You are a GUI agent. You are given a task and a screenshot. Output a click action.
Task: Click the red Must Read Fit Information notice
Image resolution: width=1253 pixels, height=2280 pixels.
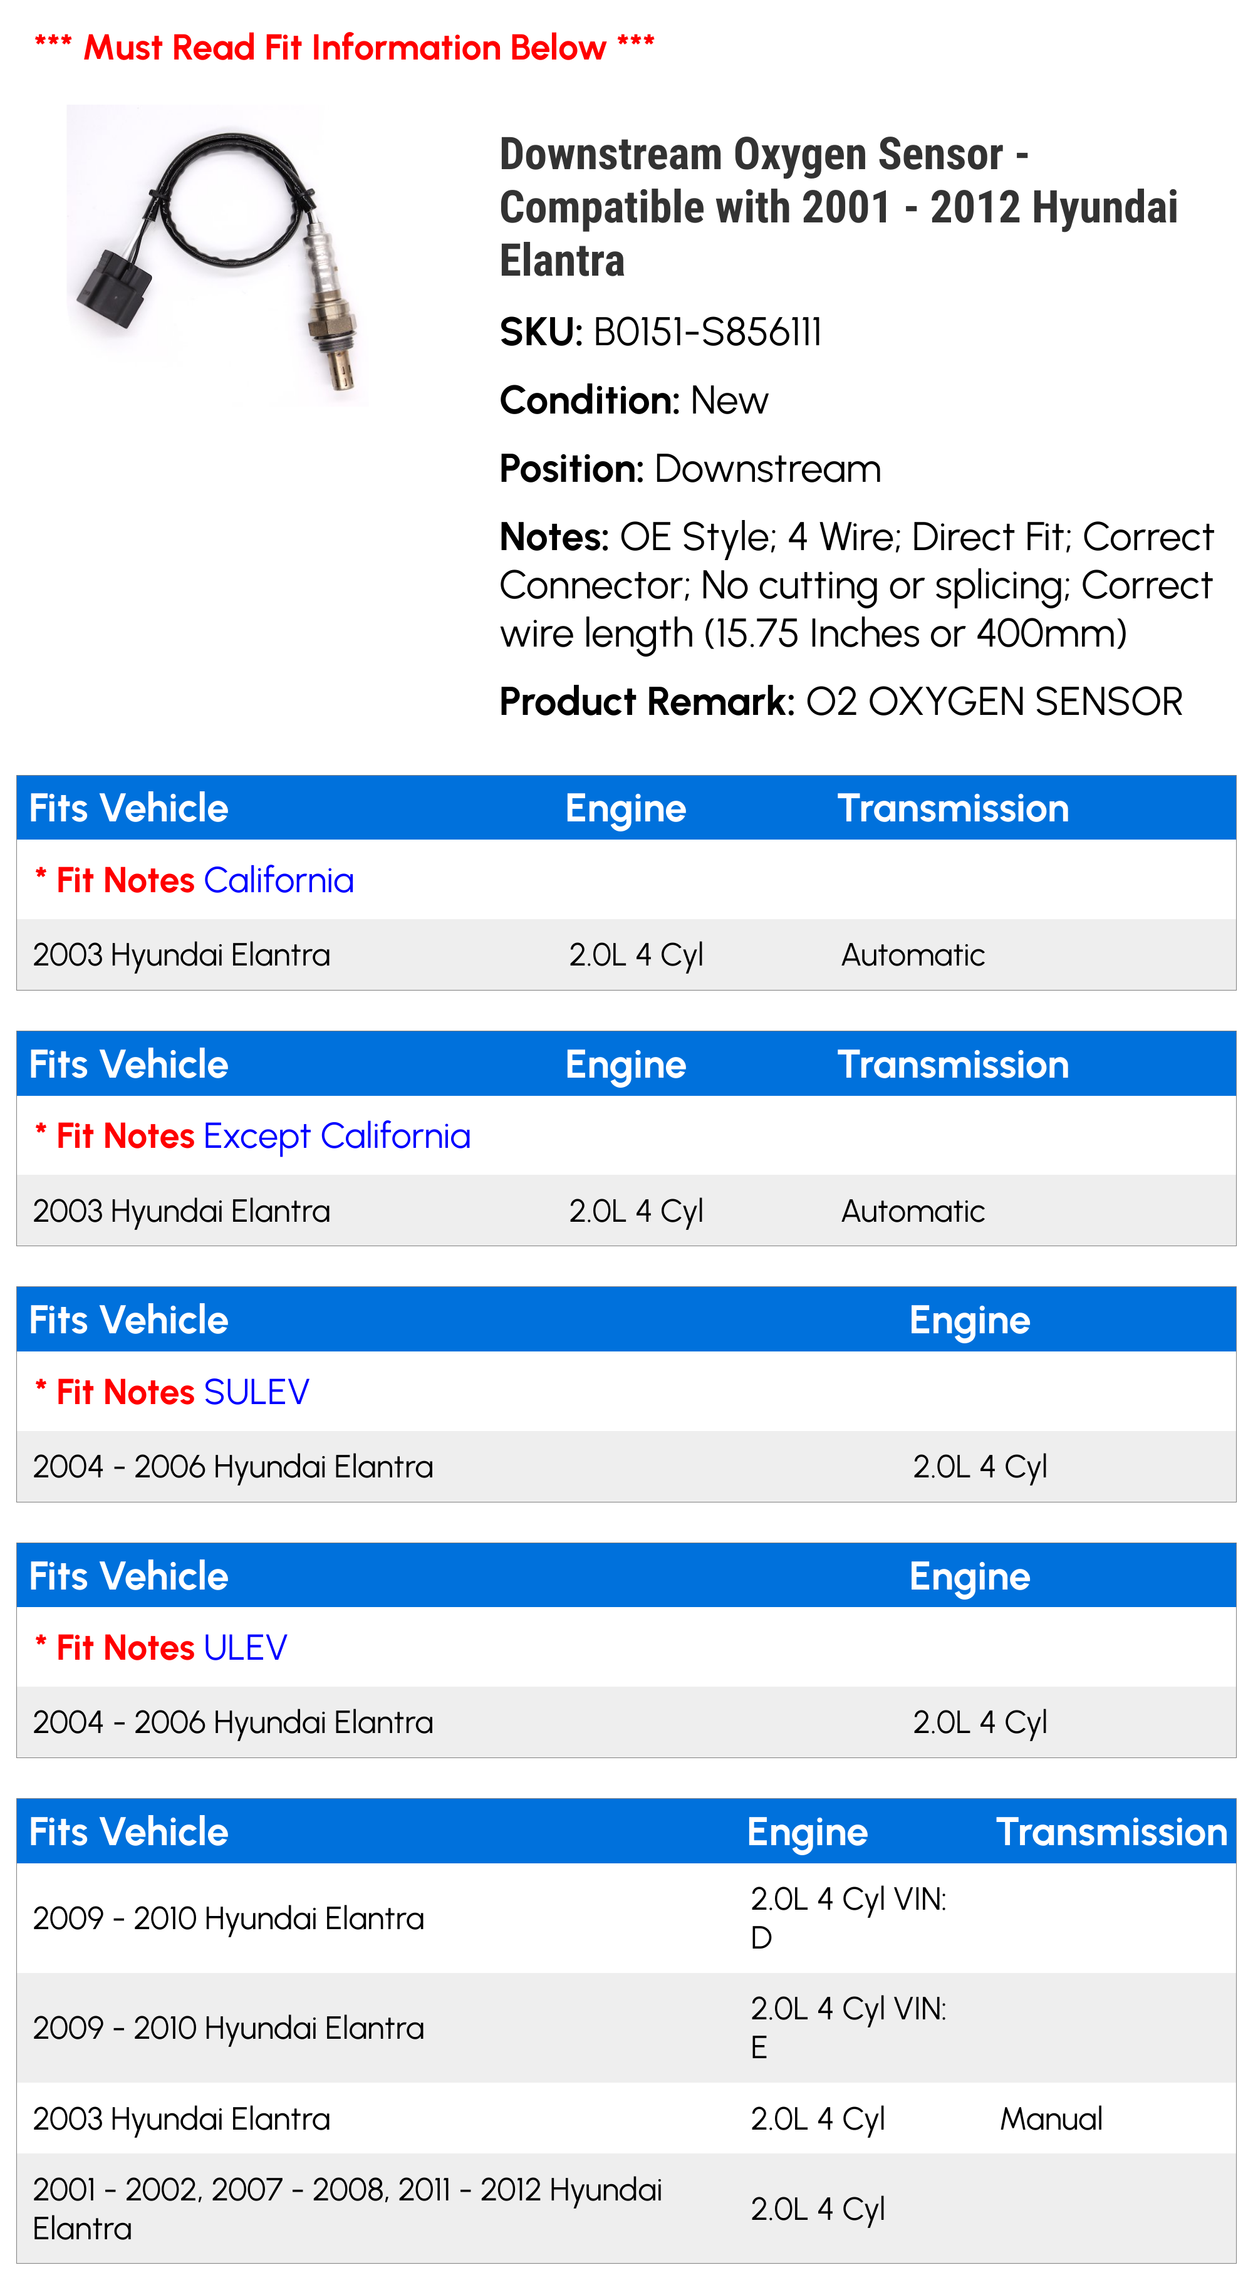pyautogui.click(x=344, y=47)
